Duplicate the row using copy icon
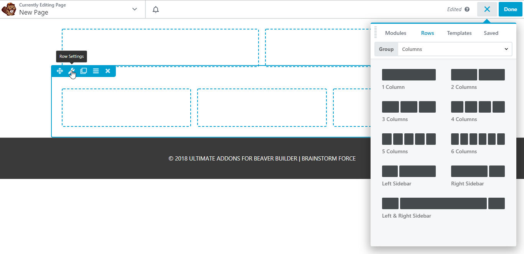The width and height of the screenshot is (524, 254). click(84, 71)
